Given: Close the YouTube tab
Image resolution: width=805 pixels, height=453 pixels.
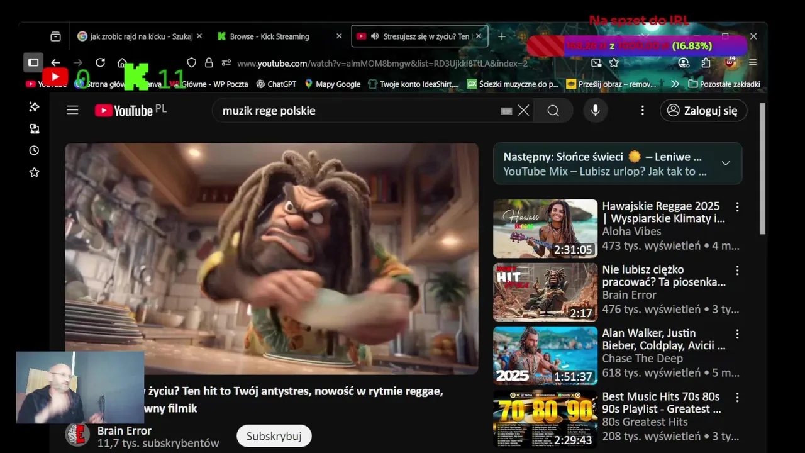Looking at the screenshot, I should 479,36.
